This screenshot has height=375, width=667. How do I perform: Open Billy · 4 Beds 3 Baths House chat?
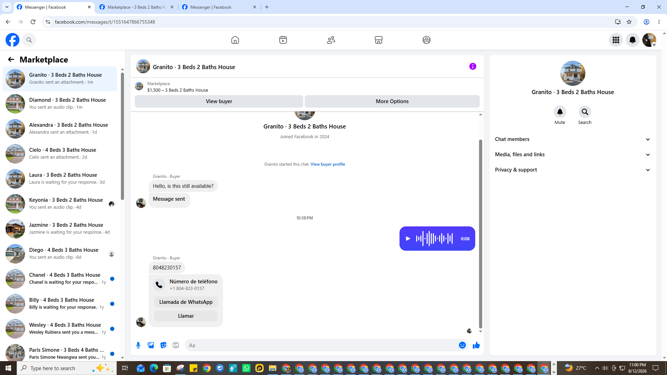click(x=60, y=304)
